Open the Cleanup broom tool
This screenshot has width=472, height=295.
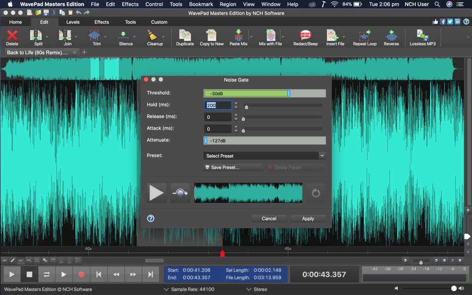[153, 36]
